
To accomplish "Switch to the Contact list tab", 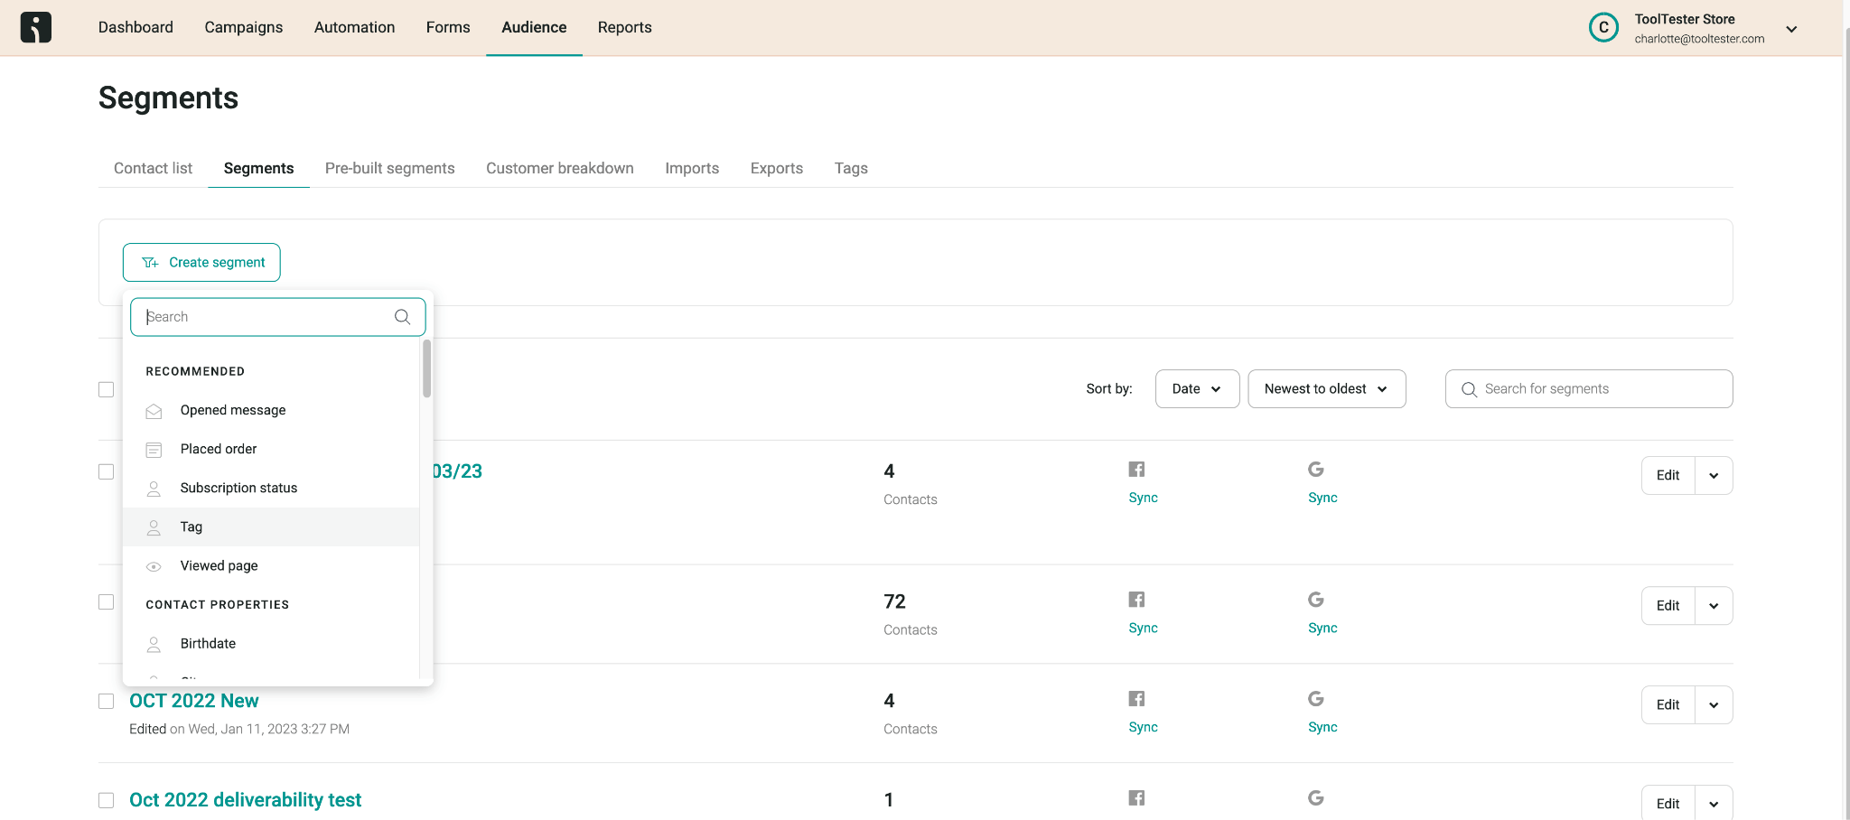I will (153, 168).
